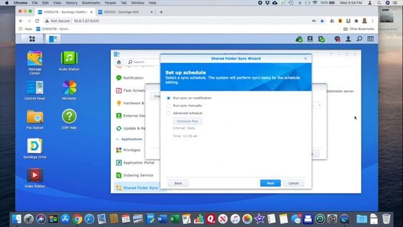This screenshot has width=403, height=227.
Task: Open Microsoft Word from the Dock
Action: 162,219
